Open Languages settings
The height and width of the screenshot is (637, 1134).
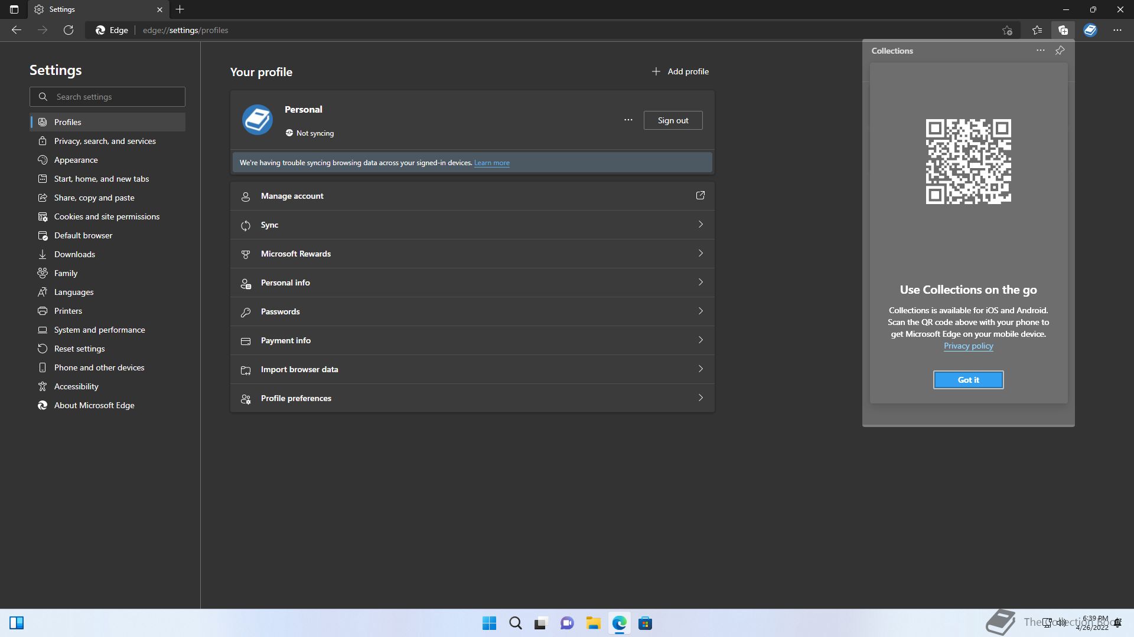[x=107, y=292]
